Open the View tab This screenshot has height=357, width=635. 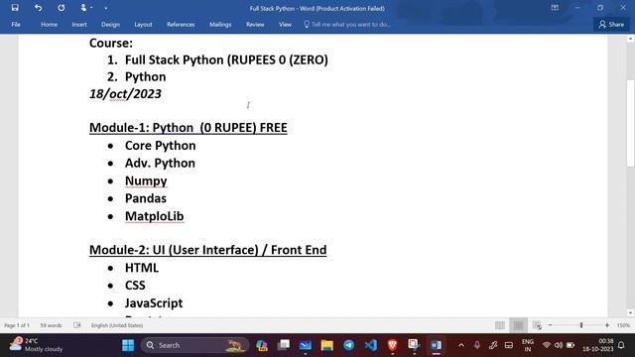pos(285,24)
